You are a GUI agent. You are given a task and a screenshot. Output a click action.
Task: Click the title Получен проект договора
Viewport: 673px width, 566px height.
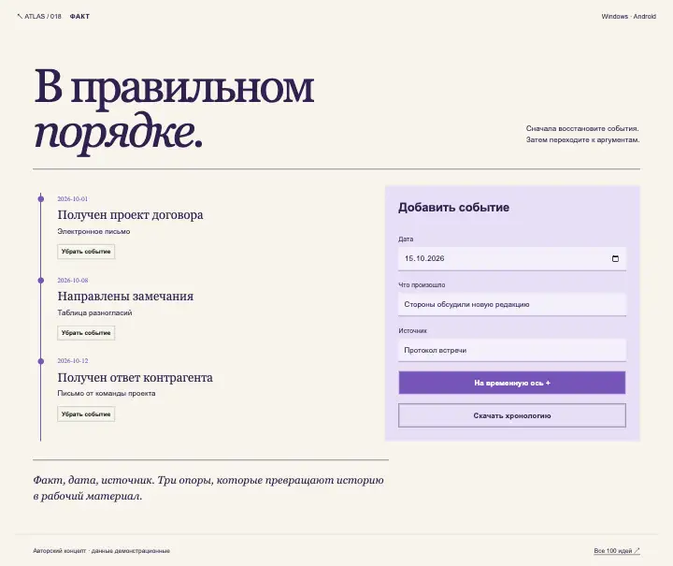130,215
